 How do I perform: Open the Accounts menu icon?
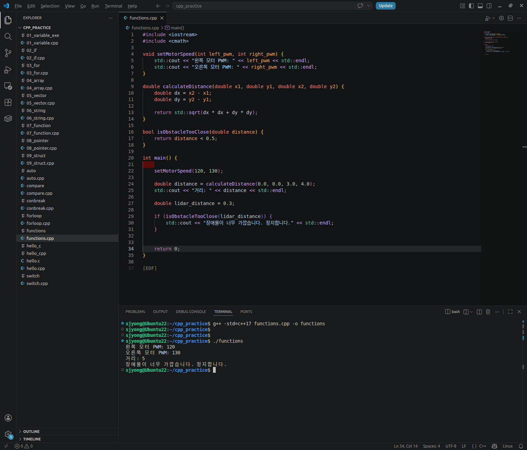[8, 418]
